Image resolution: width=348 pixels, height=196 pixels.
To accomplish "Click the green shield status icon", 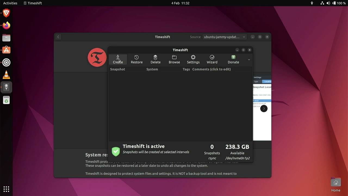I will tap(116, 151).
